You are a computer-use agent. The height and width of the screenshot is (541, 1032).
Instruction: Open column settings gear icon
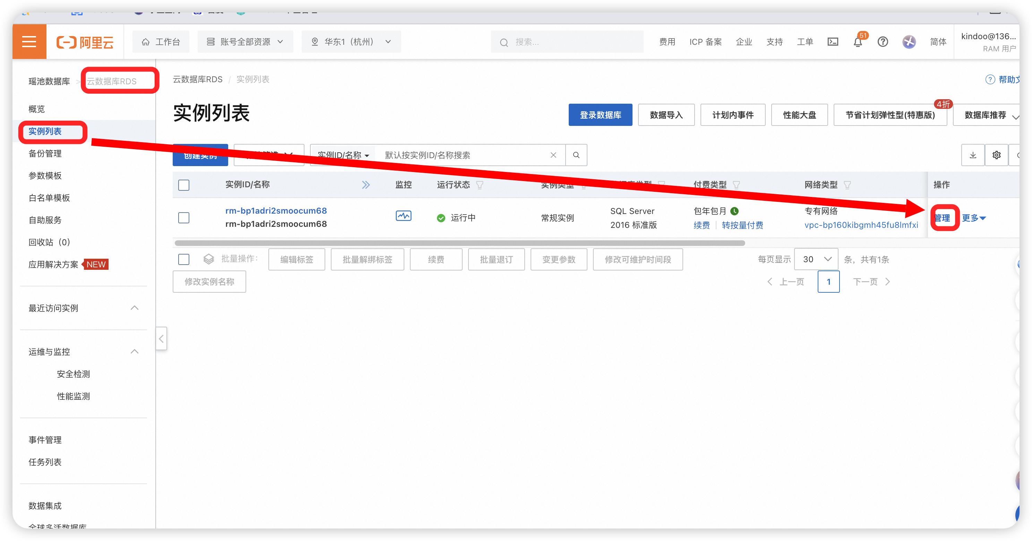[x=996, y=155]
